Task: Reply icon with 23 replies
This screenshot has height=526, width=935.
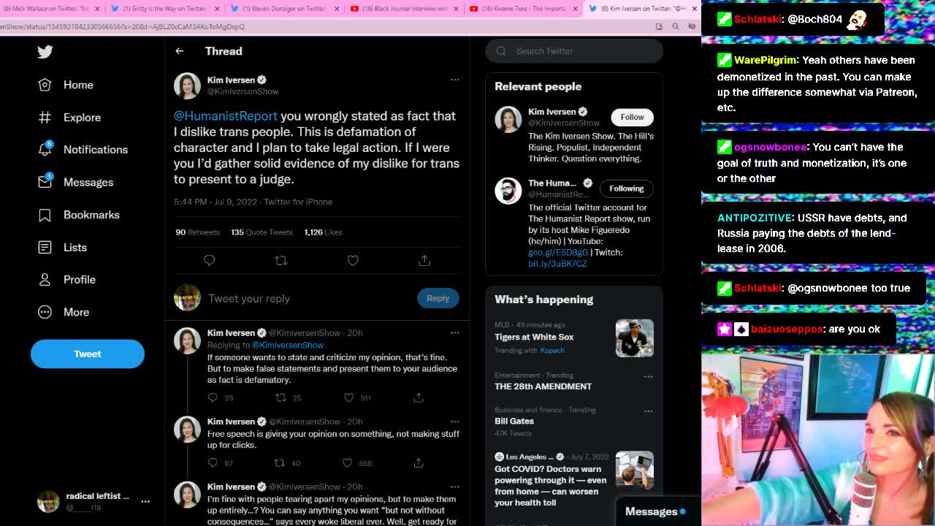Action: 213,397
